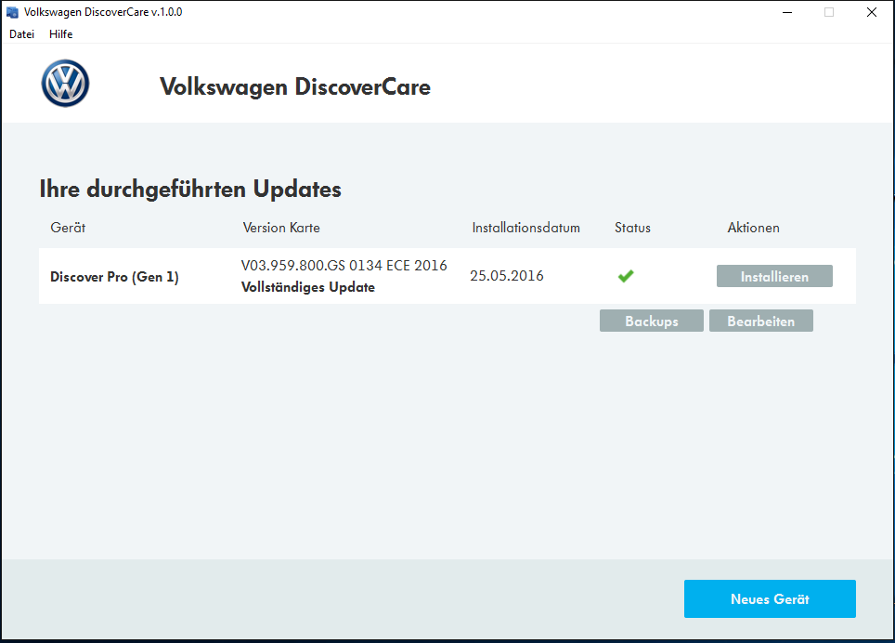Select the Discover Pro (Gen 1) device entry
The image size is (895, 643).
coord(114,277)
